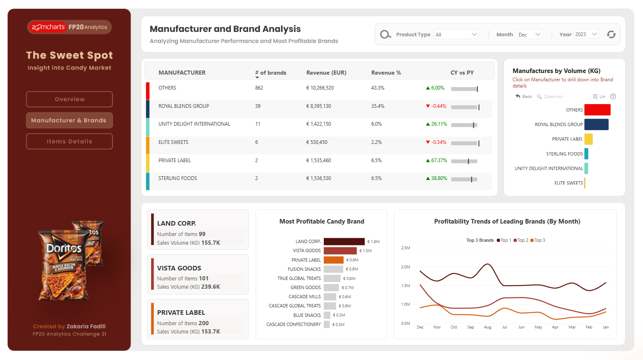This screenshot has height=360, width=643.
Task: Select the yellow PRIVATE LABEL volume bar
Action: [589, 139]
